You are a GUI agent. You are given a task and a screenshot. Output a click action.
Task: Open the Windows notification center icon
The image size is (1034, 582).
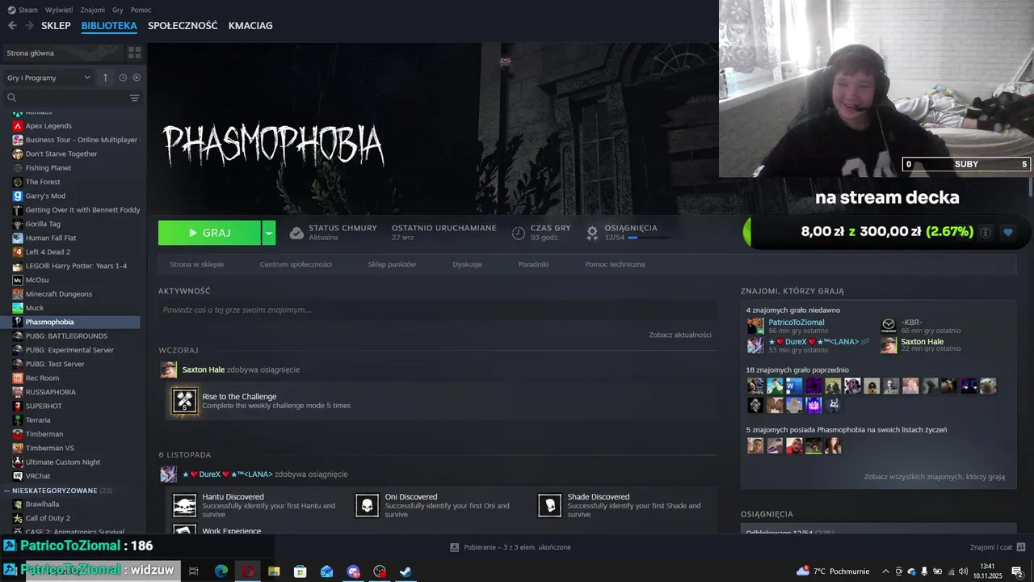pos(1018,571)
